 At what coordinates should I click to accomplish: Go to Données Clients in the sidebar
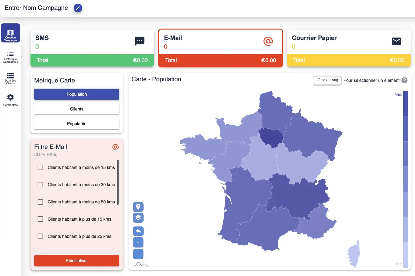pyautogui.click(x=10, y=78)
